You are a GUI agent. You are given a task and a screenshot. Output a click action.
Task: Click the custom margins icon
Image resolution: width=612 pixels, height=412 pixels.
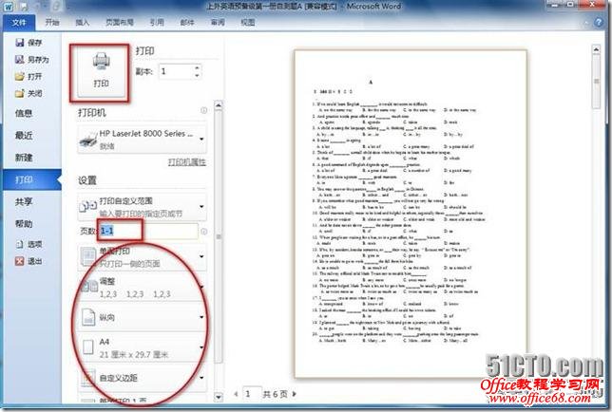[88, 378]
